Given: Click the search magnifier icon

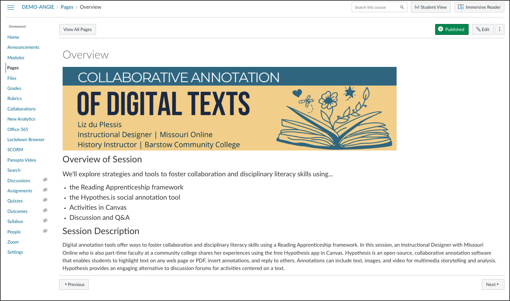Looking at the screenshot, I should click(x=402, y=7).
